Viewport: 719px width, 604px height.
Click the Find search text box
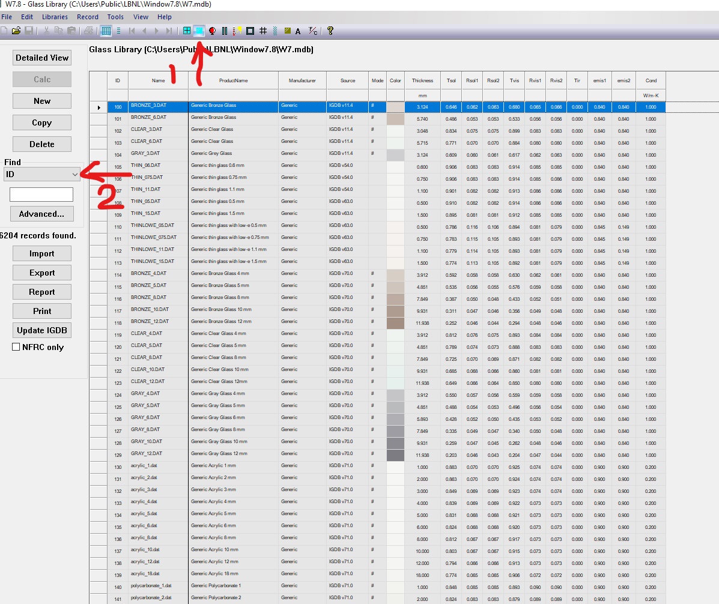[41, 195]
